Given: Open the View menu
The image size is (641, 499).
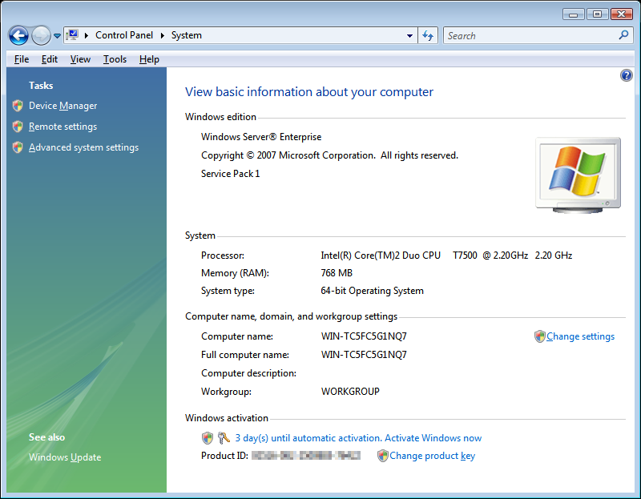Looking at the screenshot, I should [x=80, y=59].
